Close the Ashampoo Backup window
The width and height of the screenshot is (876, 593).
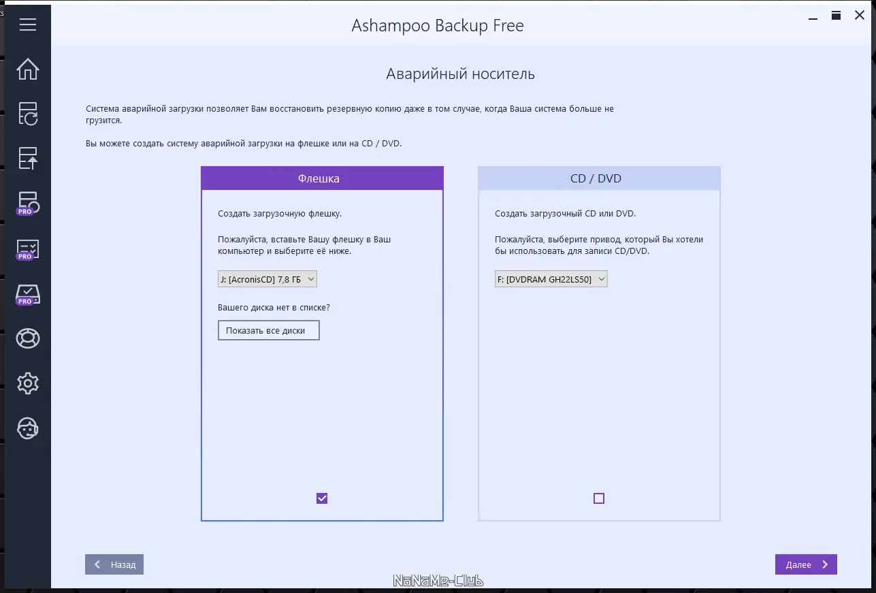pos(860,16)
